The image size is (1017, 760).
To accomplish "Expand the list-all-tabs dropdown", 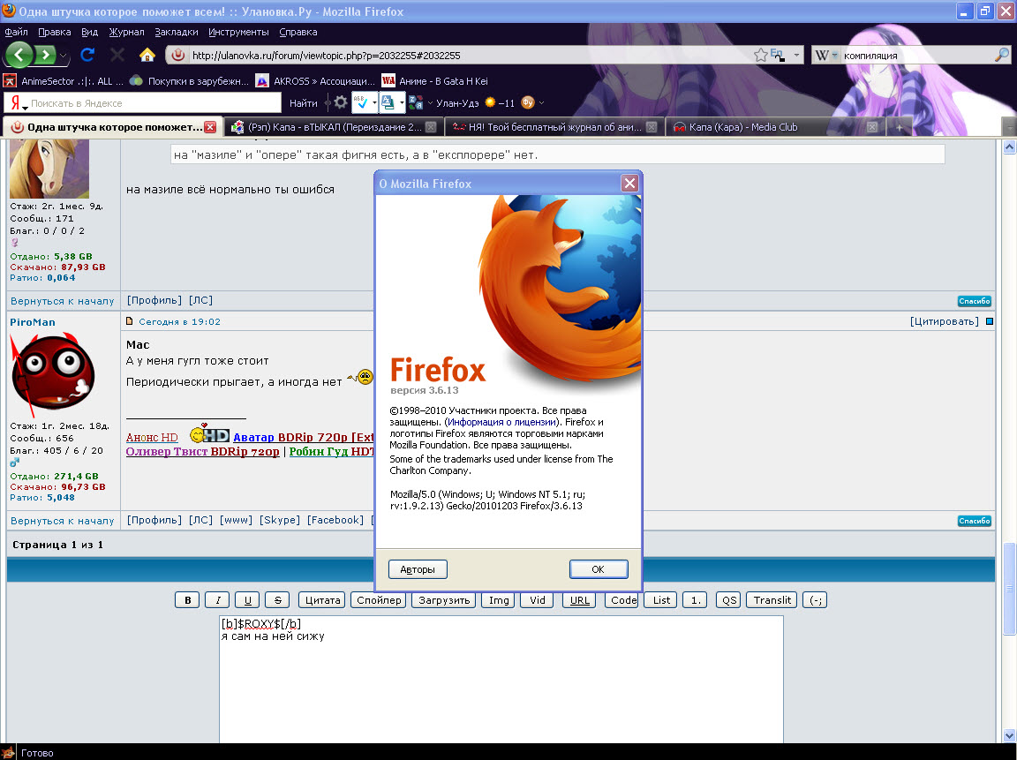I will click(x=1009, y=127).
